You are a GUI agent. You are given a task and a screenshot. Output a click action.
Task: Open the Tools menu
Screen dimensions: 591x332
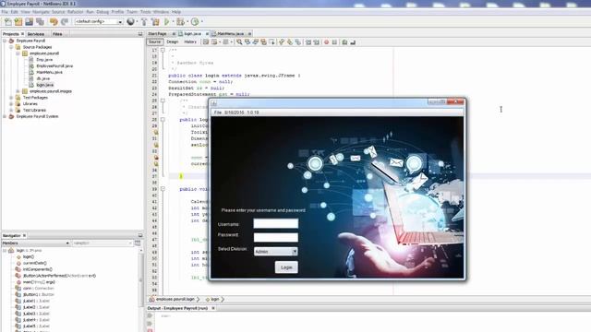click(x=146, y=12)
